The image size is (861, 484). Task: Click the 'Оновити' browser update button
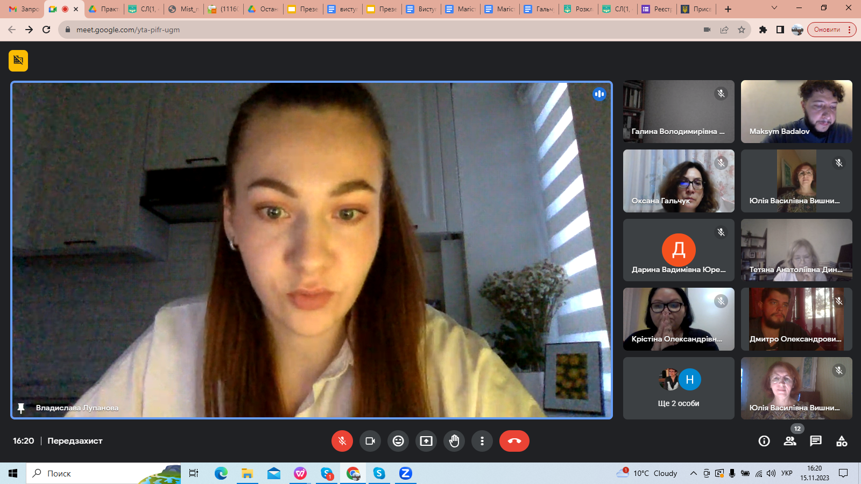[827, 30]
